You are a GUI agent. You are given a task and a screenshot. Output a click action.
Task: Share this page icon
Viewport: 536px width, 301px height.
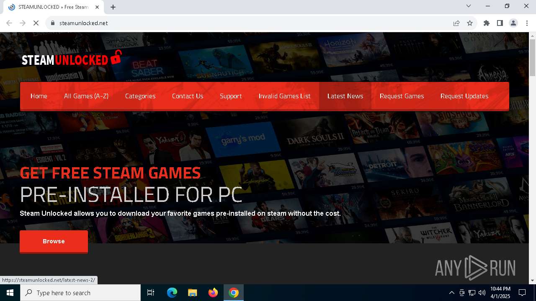456,23
